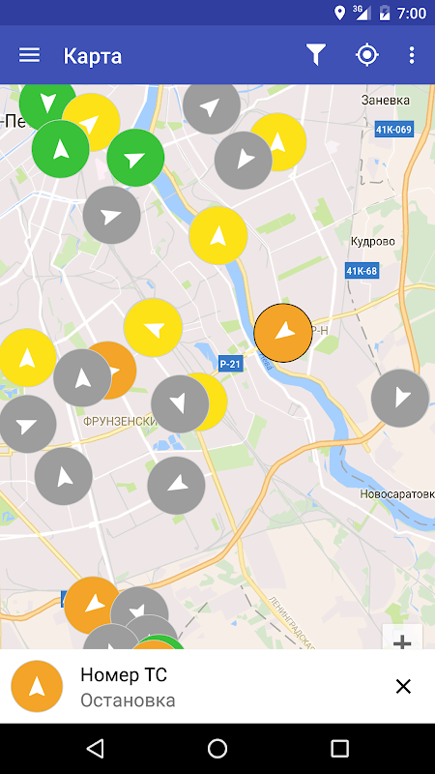
Task: Tap the orange vehicle icon in bottom panel
Action: coord(37,686)
